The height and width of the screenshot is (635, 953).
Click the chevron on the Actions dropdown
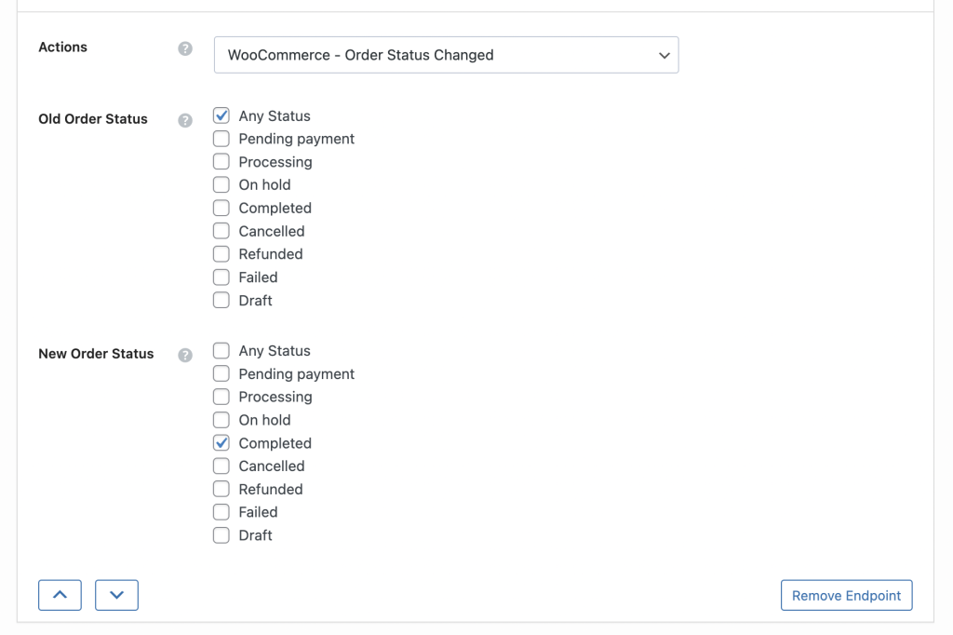tap(664, 56)
